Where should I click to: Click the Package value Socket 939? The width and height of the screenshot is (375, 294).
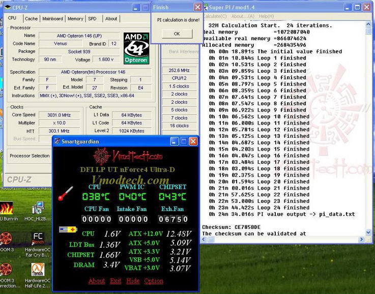79,52
